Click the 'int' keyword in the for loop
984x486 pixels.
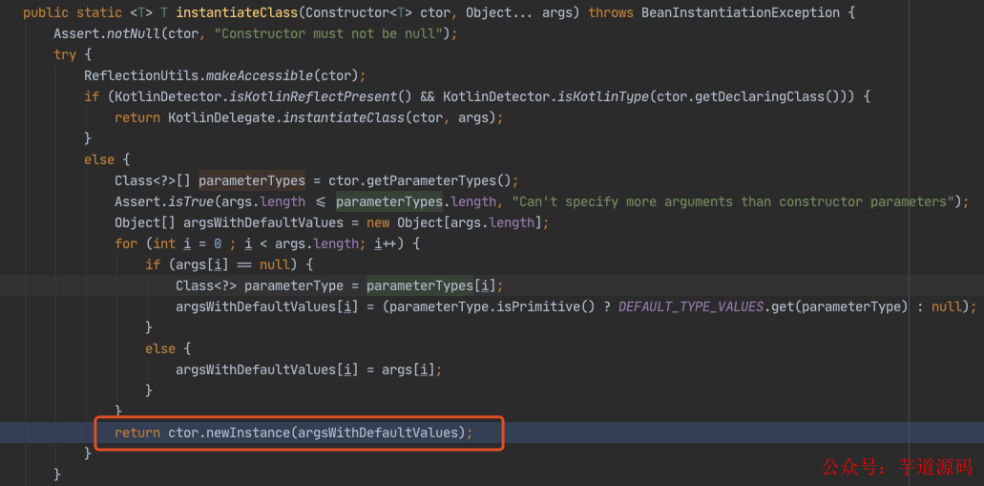[164, 243]
